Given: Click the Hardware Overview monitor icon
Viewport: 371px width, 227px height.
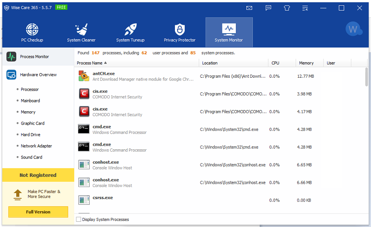Looking at the screenshot, I should click(x=11, y=74).
